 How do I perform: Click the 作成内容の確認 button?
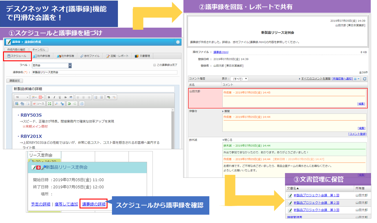click(16, 50)
